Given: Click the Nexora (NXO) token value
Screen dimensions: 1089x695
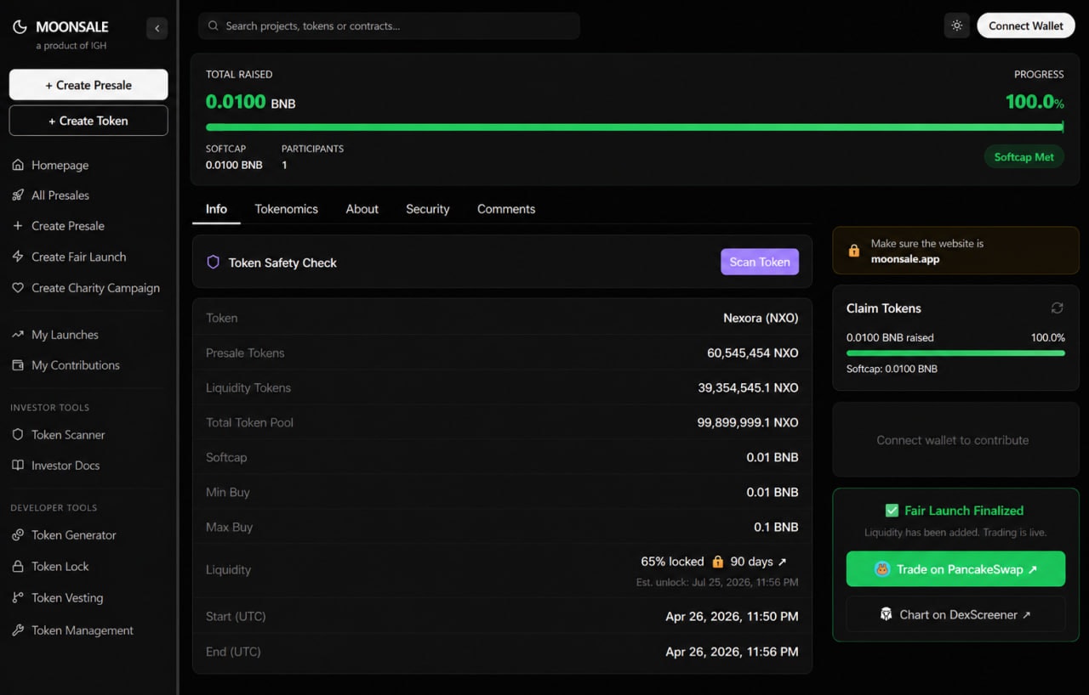Looking at the screenshot, I should point(761,318).
